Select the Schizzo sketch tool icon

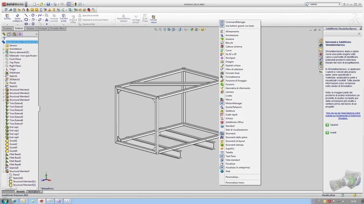click(x=7, y=17)
